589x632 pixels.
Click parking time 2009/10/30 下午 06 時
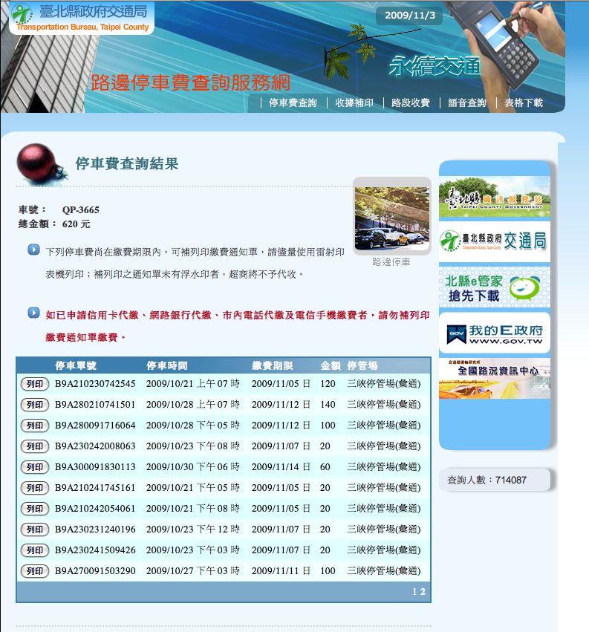coord(192,466)
